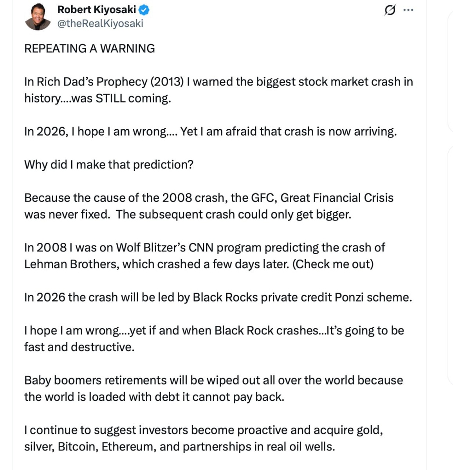Open the three-dot more options menu

(x=408, y=10)
